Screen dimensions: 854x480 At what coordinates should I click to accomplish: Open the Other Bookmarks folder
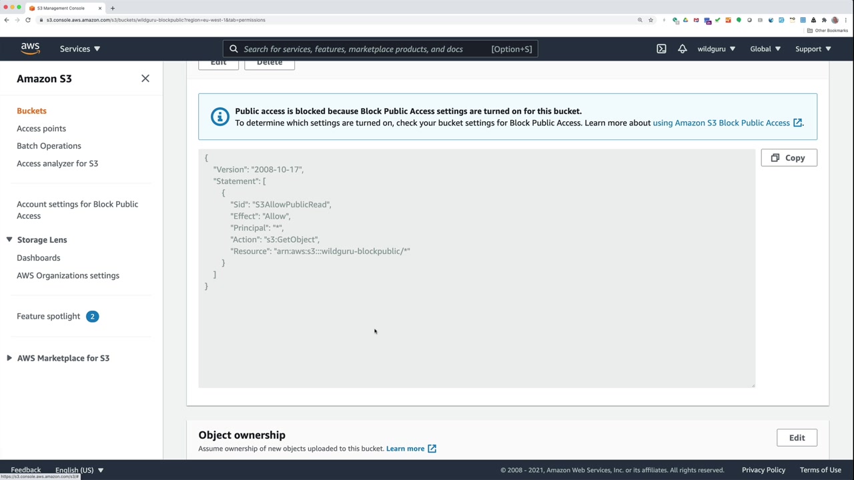coord(827,31)
